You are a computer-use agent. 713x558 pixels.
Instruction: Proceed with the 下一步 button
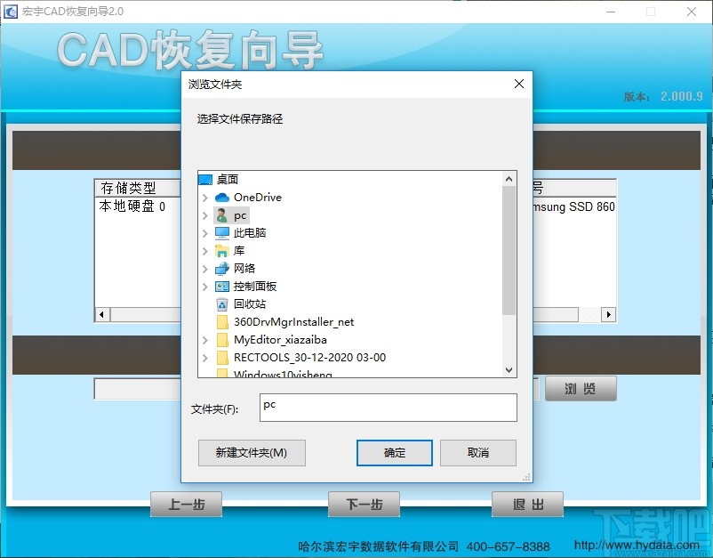364,505
